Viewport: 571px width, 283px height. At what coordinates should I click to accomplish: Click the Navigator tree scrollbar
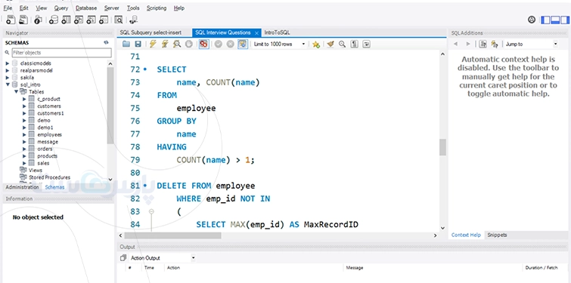point(110,106)
